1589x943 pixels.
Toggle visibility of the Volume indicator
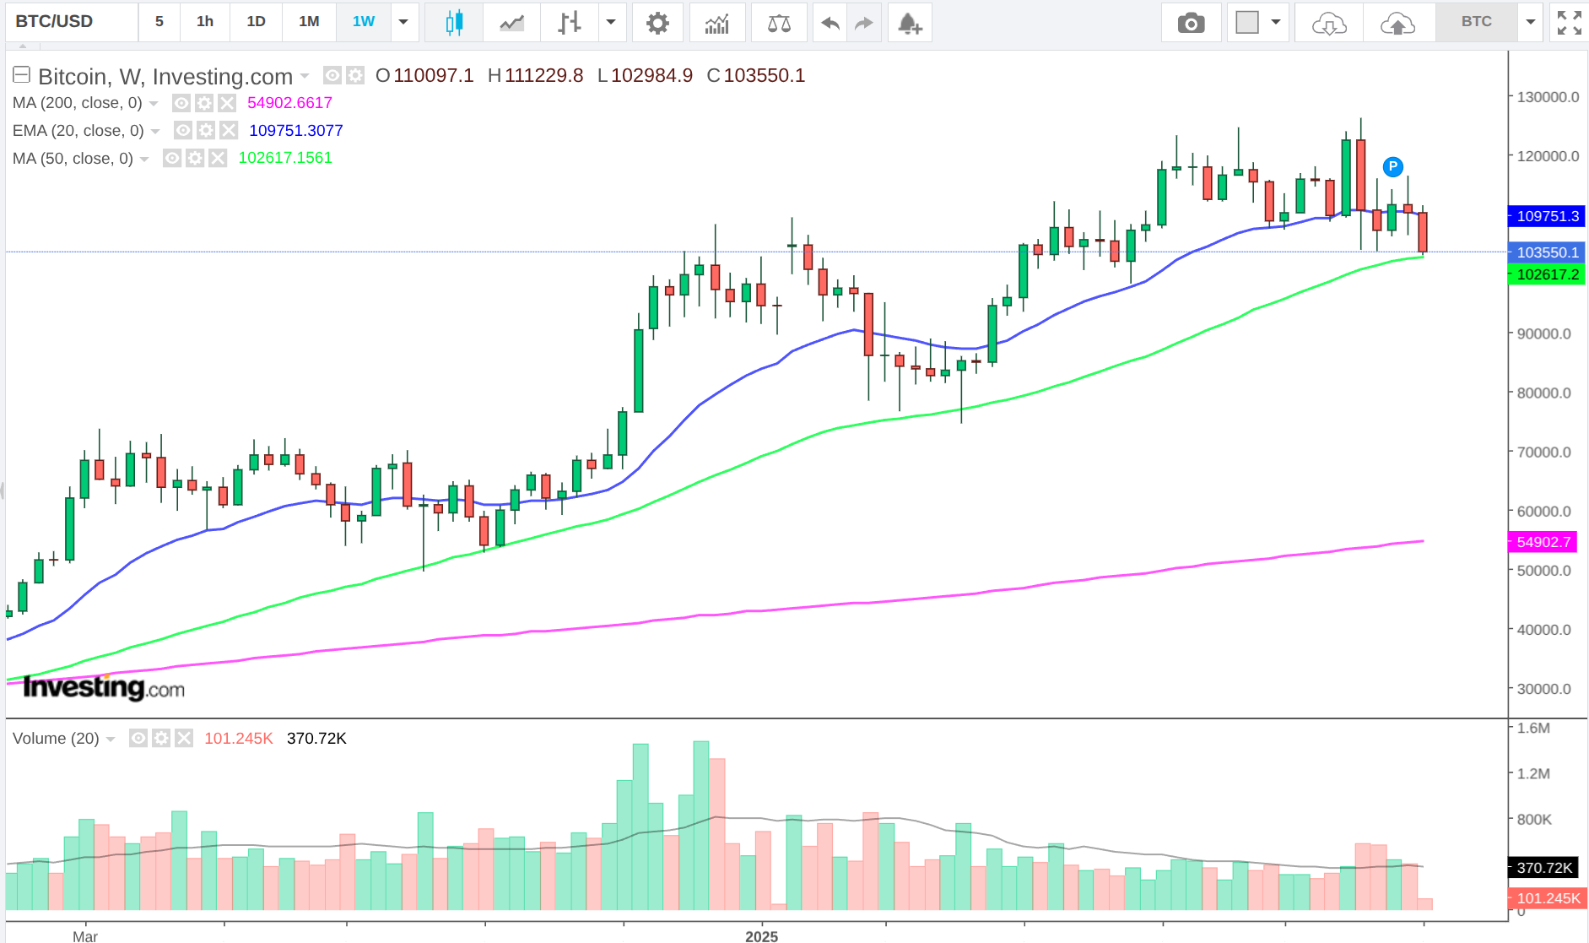pos(138,739)
